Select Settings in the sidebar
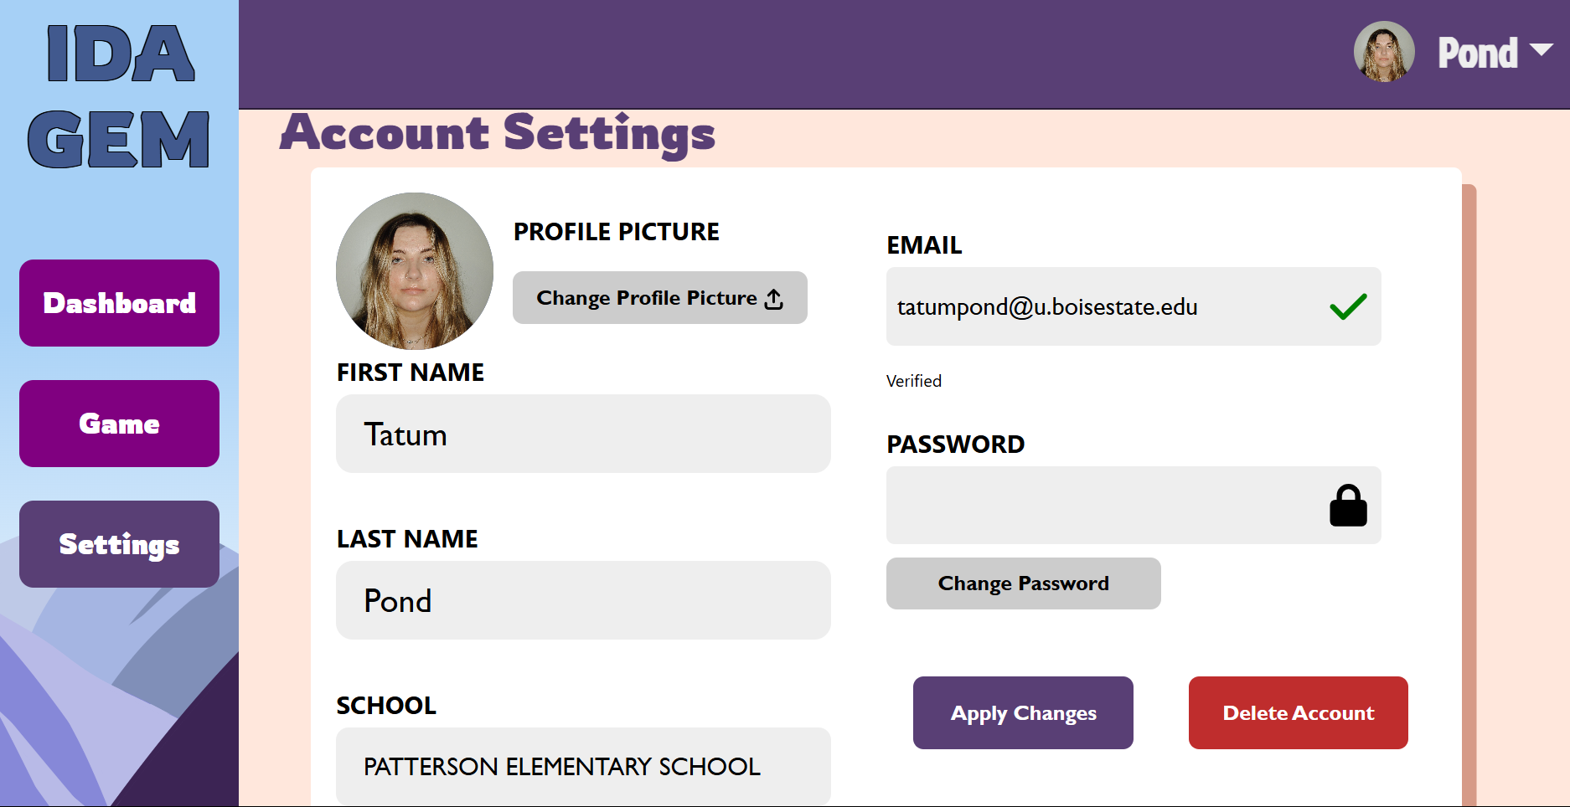The width and height of the screenshot is (1570, 807). coord(119,544)
